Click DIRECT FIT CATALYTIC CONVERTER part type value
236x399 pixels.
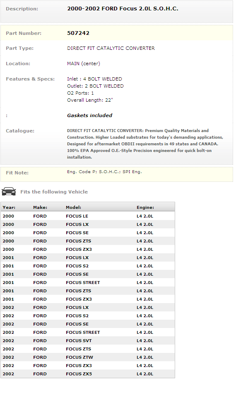coord(111,48)
